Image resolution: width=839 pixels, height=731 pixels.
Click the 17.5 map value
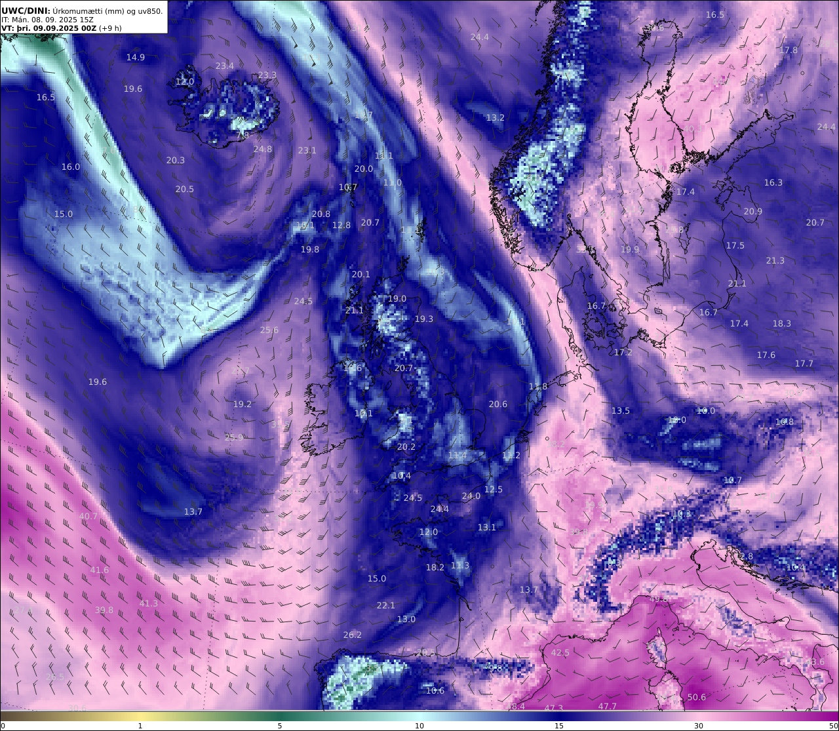point(735,245)
